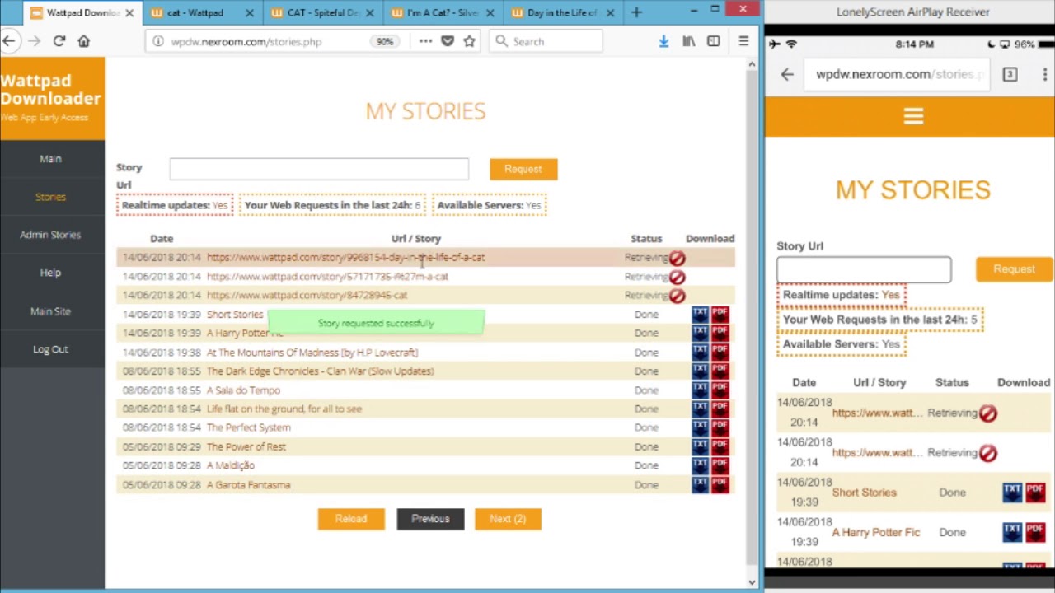The height and width of the screenshot is (593, 1055).
Task: Open mobile browser three-dot menu
Action: point(1044,74)
